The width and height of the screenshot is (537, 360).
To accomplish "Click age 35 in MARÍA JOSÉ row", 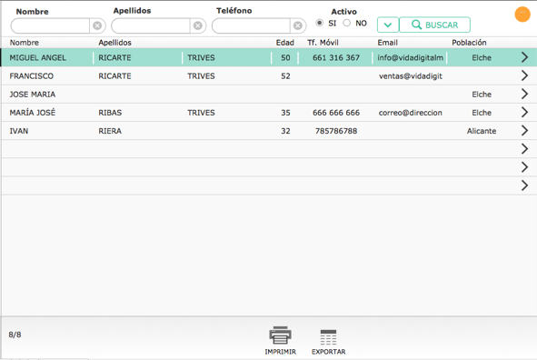I will tap(285, 113).
